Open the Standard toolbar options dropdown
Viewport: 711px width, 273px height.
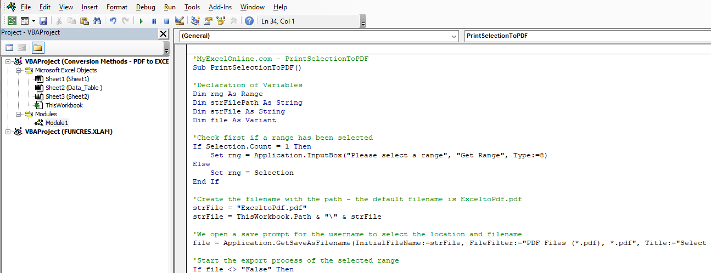coord(363,22)
